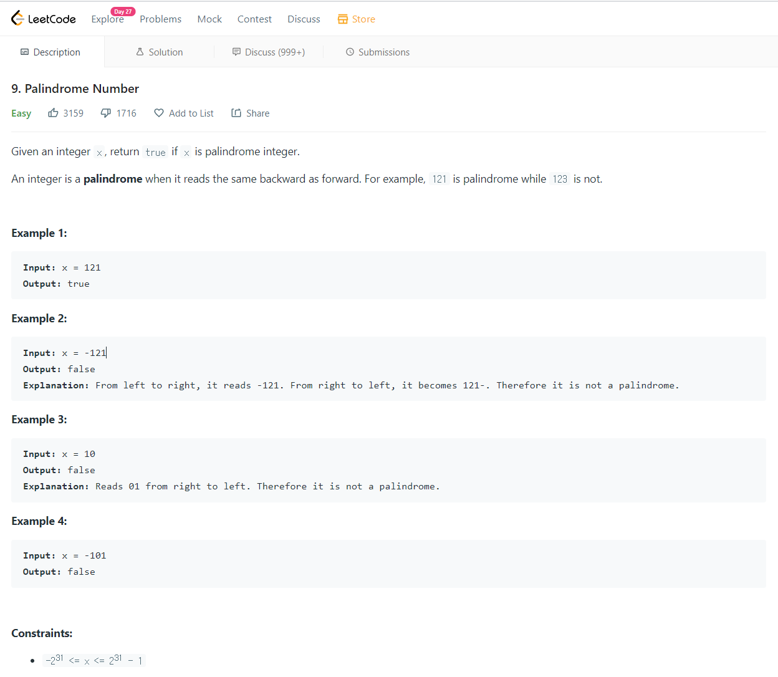Click the Add to List label
This screenshot has height=677, width=778.
pyautogui.click(x=191, y=113)
